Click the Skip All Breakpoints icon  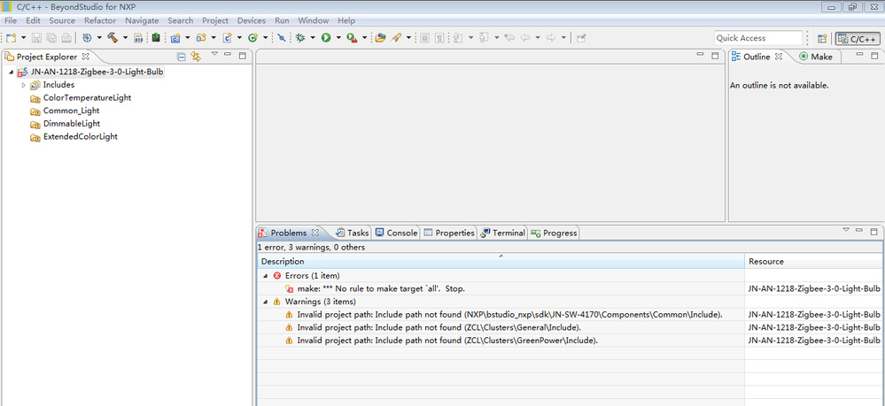pyautogui.click(x=281, y=38)
